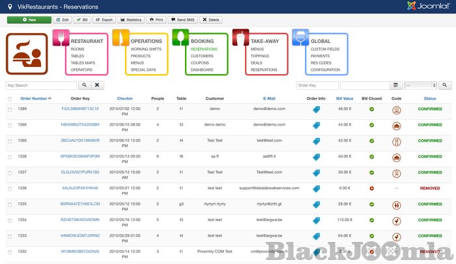The width and height of the screenshot is (456, 264).
Task: Click the fork-and-knife code icon for order 1360
Action: pyautogui.click(x=397, y=141)
